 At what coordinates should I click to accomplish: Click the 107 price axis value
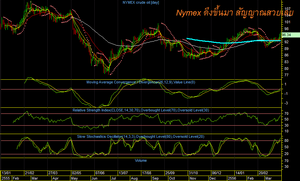[x=287, y=9]
